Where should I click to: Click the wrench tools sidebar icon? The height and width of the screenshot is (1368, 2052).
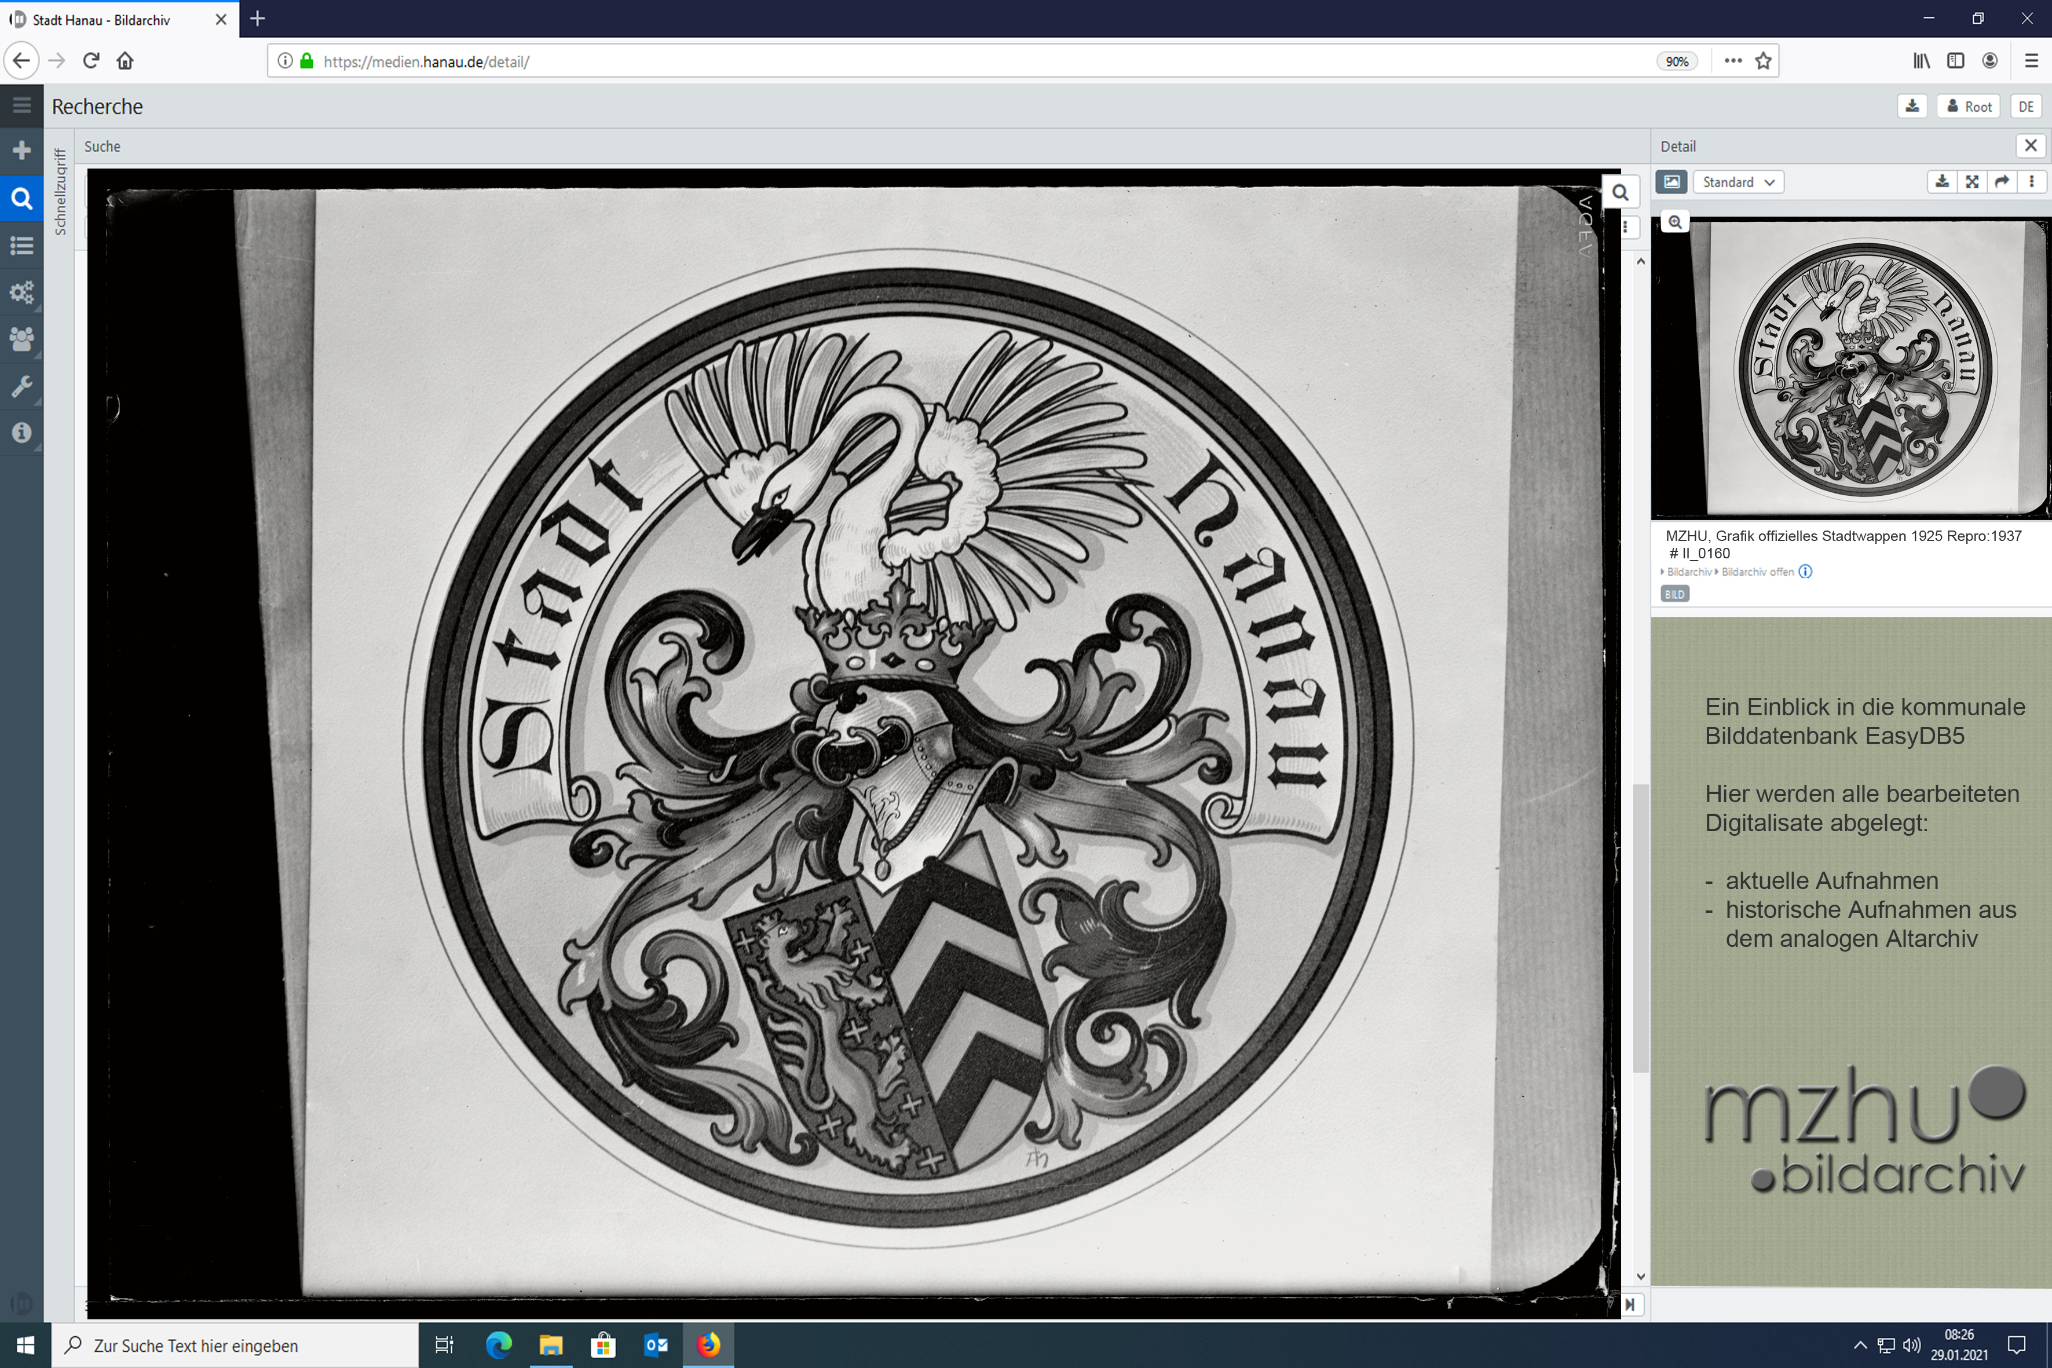(x=22, y=386)
